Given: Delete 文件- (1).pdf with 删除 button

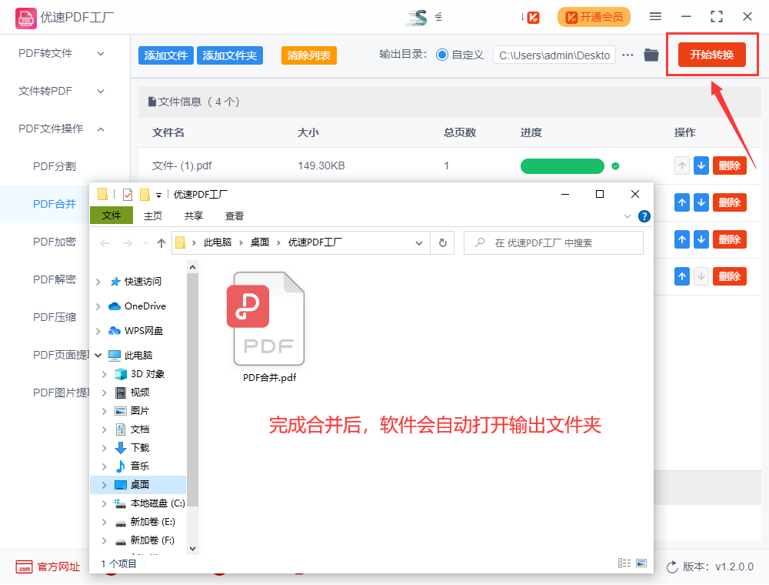Looking at the screenshot, I should coord(729,166).
